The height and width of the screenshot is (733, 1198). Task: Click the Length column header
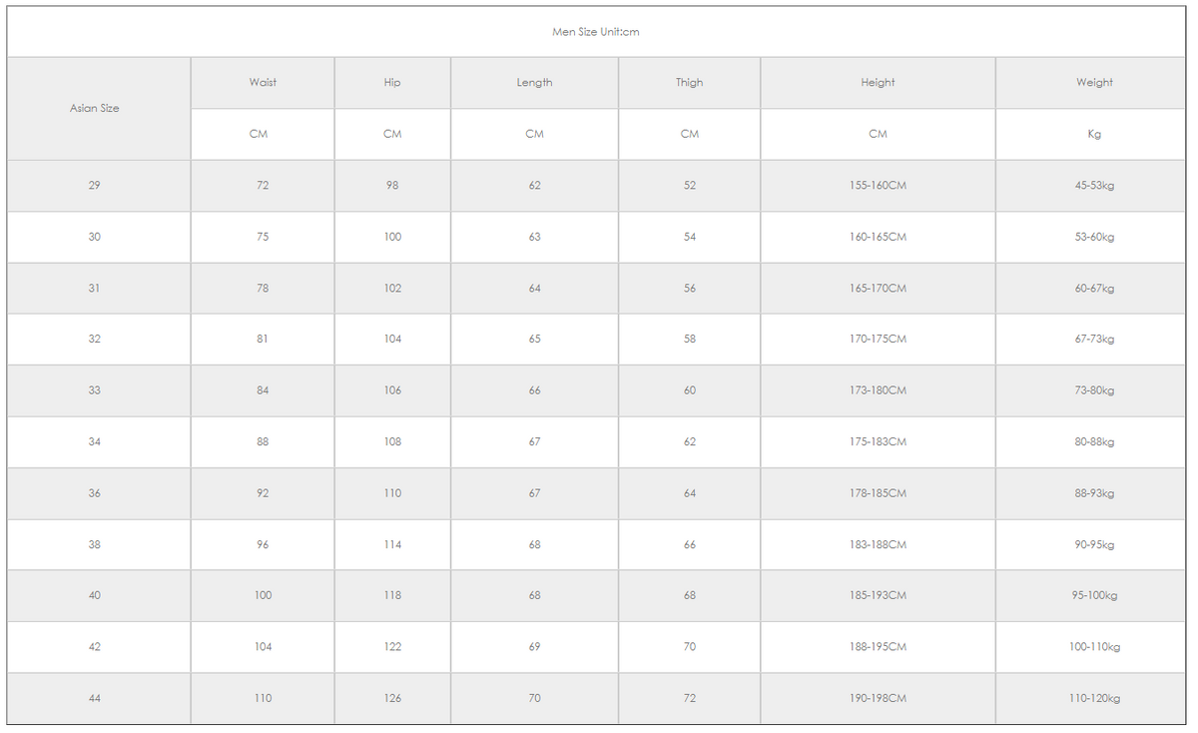pyautogui.click(x=534, y=83)
